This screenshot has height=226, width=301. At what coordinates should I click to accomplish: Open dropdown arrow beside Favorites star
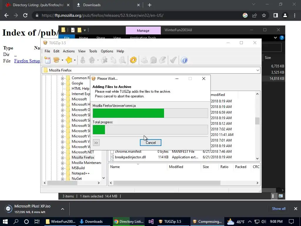[75, 60]
